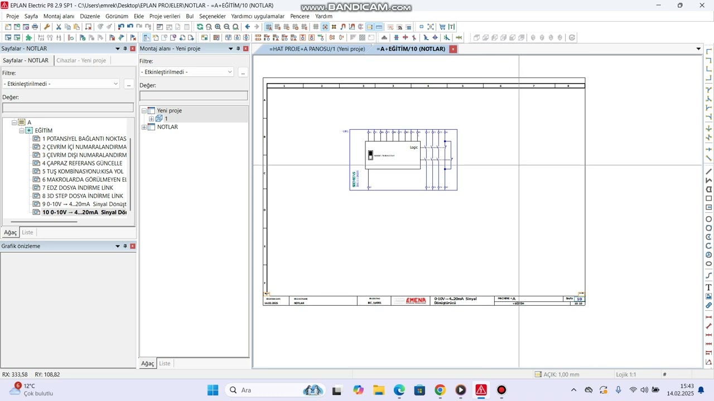Select the Insert image tool
714x401 pixels.
click(x=709, y=296)
